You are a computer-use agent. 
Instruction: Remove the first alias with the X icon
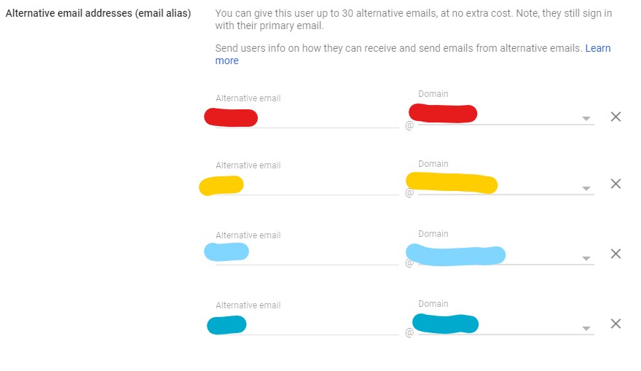616,117
